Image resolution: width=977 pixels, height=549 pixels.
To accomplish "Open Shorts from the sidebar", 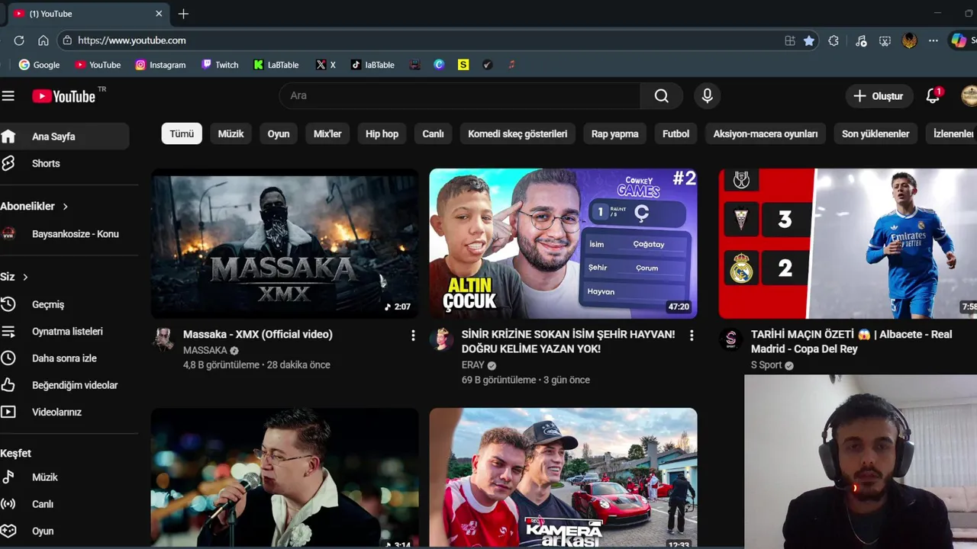I will point(65,163).
